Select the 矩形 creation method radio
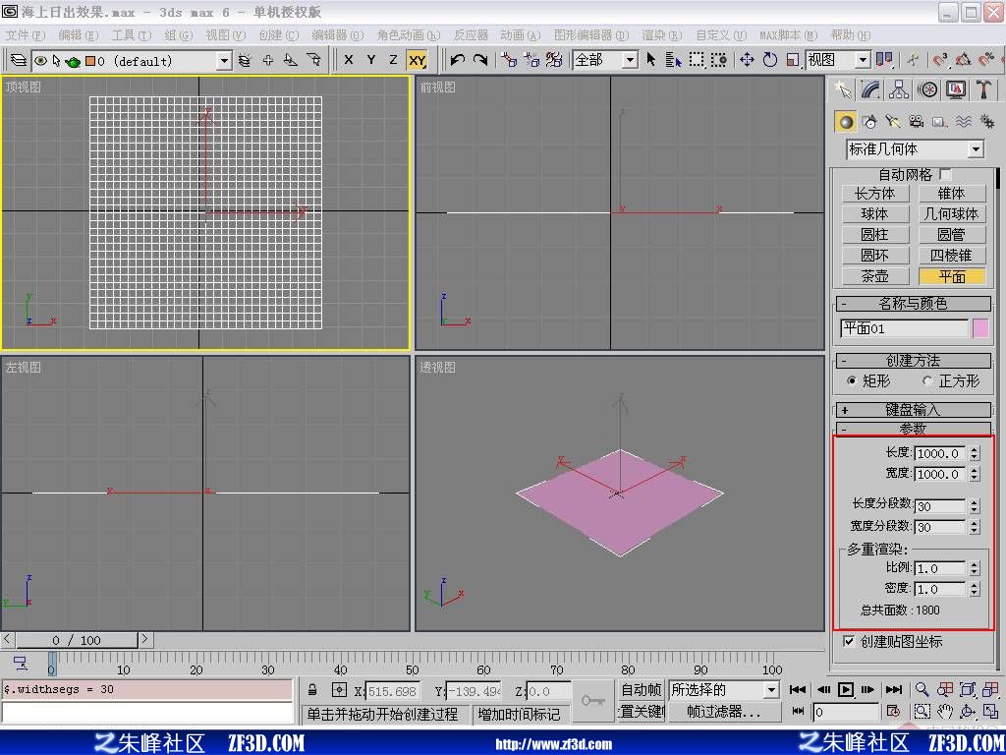Viewport: 1006px width, 755px height. (852, 380)
